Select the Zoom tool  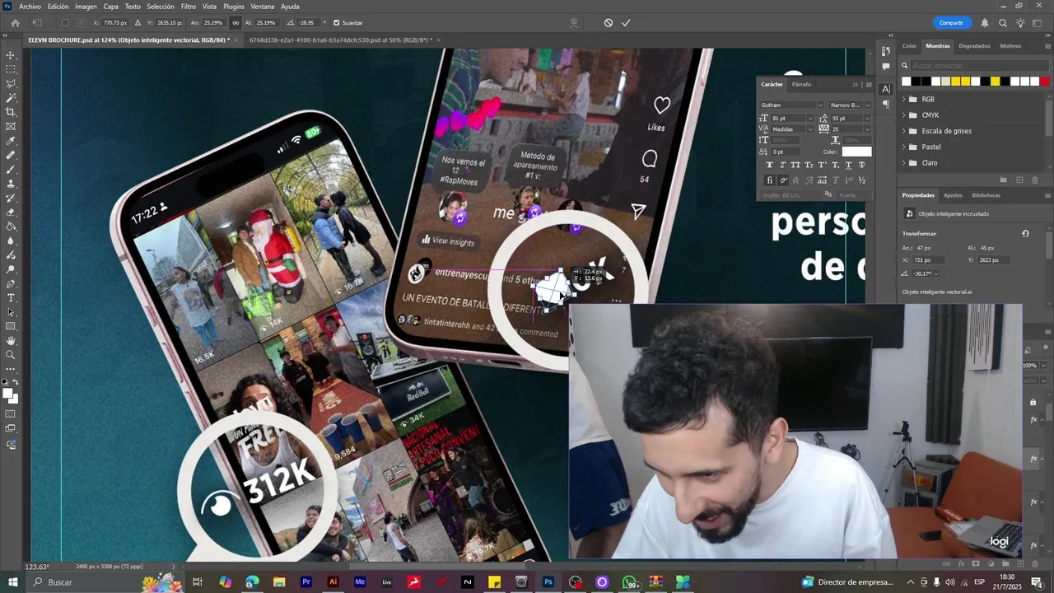(11, 355)
